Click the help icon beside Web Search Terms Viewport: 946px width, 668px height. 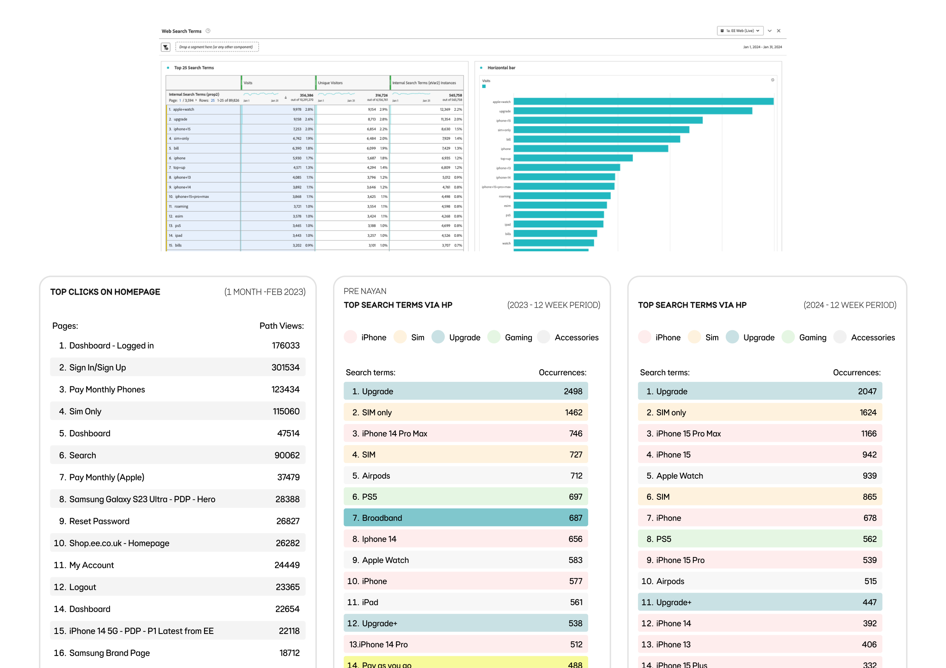208,31
